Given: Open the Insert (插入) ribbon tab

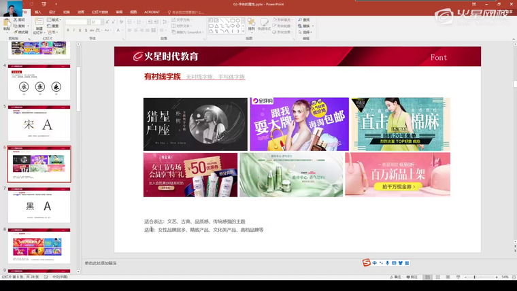Looking at the screenshot, I should pyautogui.click(x=37, y=12).
